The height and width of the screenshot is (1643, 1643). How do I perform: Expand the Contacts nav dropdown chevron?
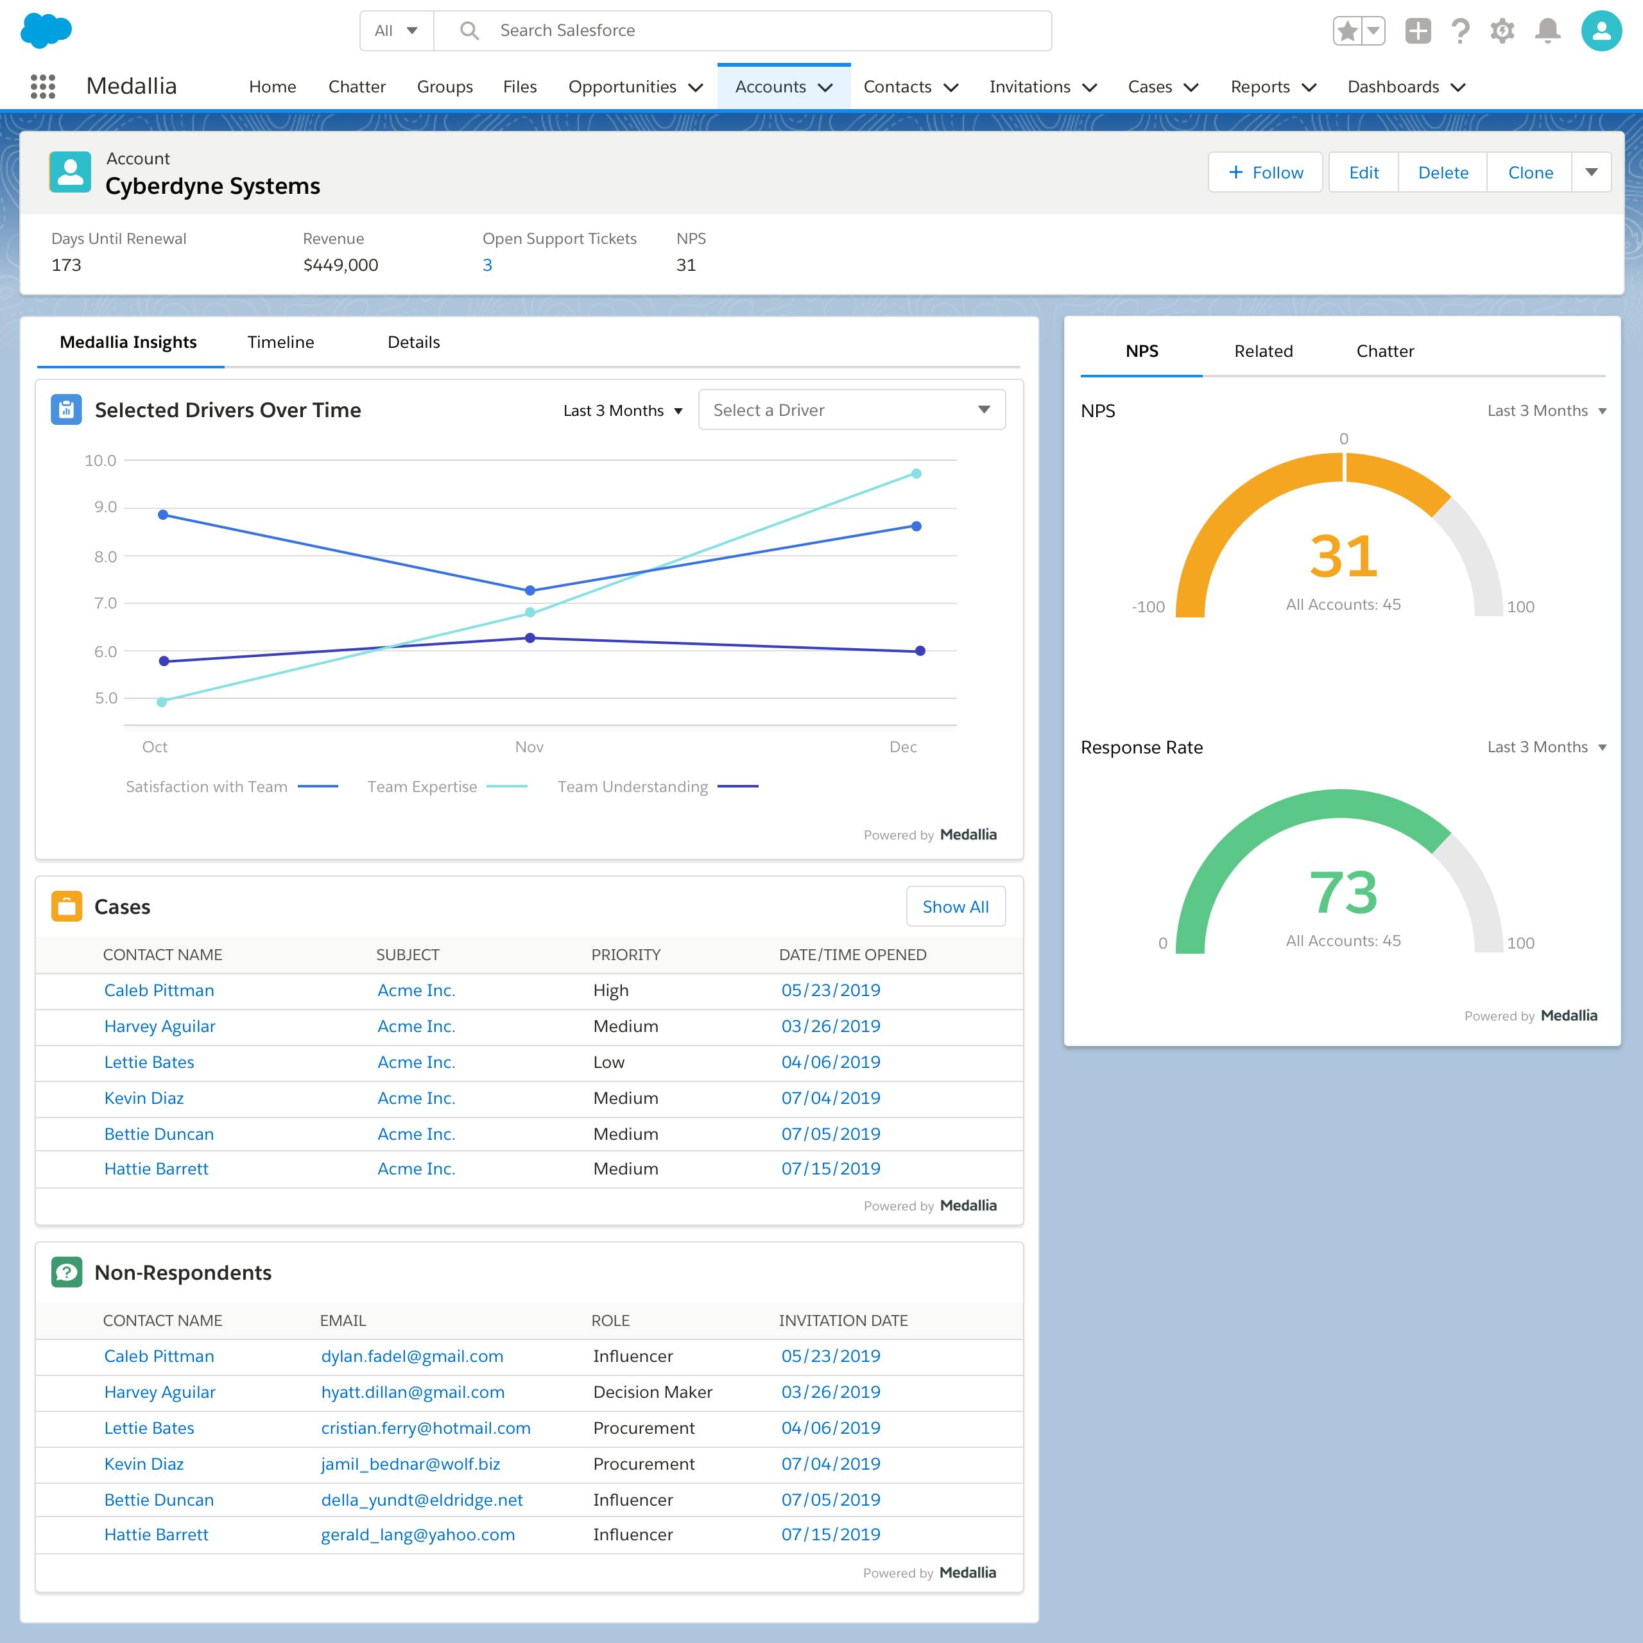(x=952, y=87)
